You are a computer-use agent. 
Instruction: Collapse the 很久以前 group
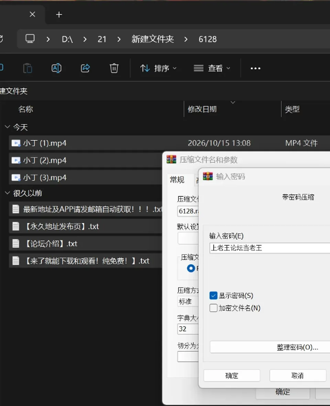[x=7, y=193]
